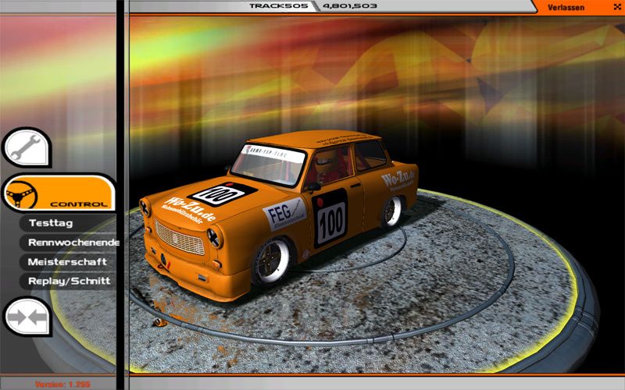Select the Control steering wheel section
This screenshot has width=625, height=390.
(x=59, y=193)
